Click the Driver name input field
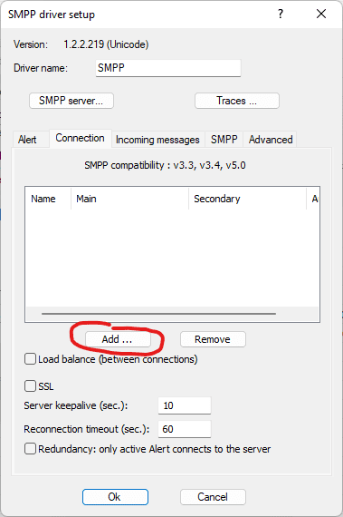Viewport: 343px width, 517px height. pyautogui.click(x=168, y=68)
